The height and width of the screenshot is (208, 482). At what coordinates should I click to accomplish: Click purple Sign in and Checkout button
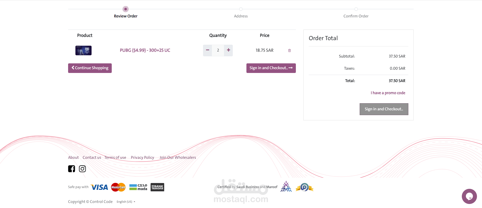pos(271,68)
